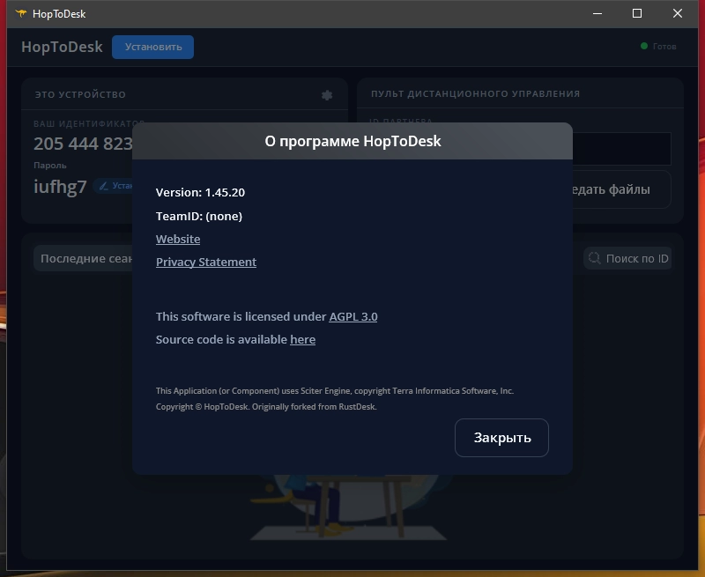705x577 pixels.
Task: Click the Готов status label
Action: point(664,47)
